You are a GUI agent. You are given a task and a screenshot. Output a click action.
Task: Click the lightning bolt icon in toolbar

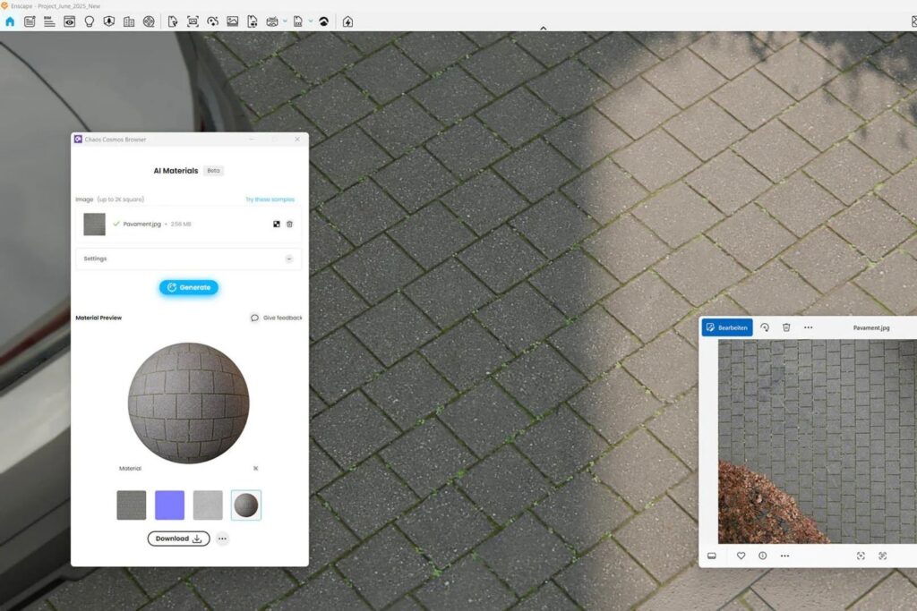tap(348, 21)
